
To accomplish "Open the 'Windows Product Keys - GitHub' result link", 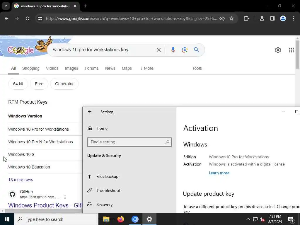I will click(x=45, y=205).
